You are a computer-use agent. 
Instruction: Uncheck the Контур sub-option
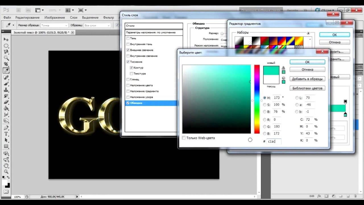[131, 68]
